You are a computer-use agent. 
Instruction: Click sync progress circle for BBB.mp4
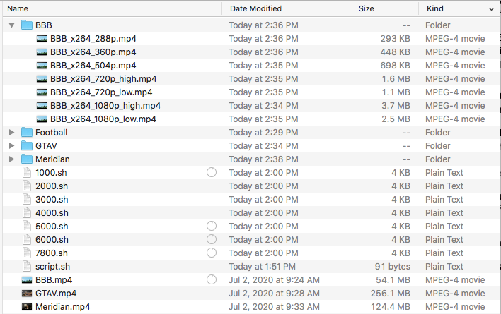212,279
